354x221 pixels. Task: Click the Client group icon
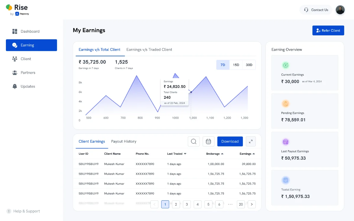[x=15, y=59]
